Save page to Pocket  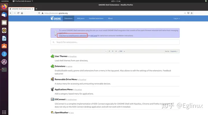pos(188,13)
